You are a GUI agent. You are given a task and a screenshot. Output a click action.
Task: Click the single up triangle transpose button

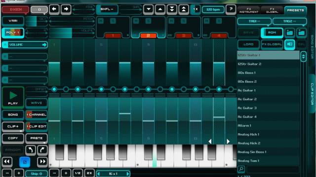point(160,9)
